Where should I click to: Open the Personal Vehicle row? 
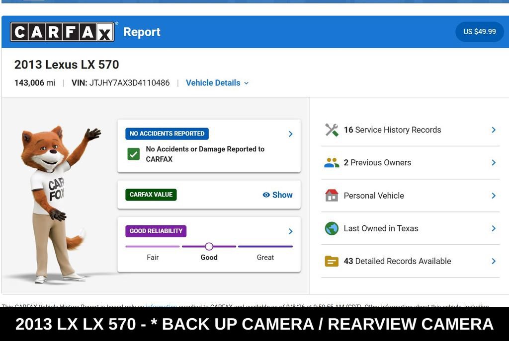[410, 196]
